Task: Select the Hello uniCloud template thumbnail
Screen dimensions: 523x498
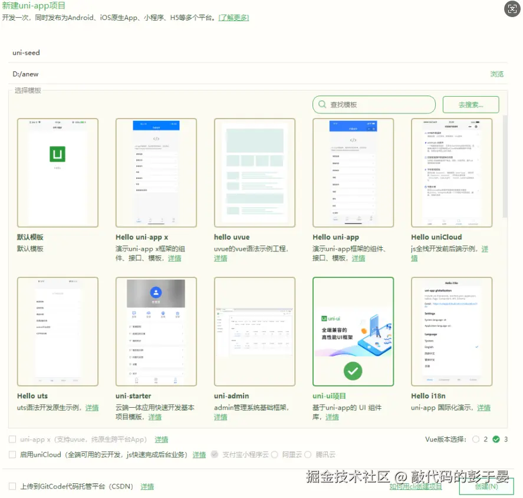Action: pyautogui.click(x=452, y=172)
